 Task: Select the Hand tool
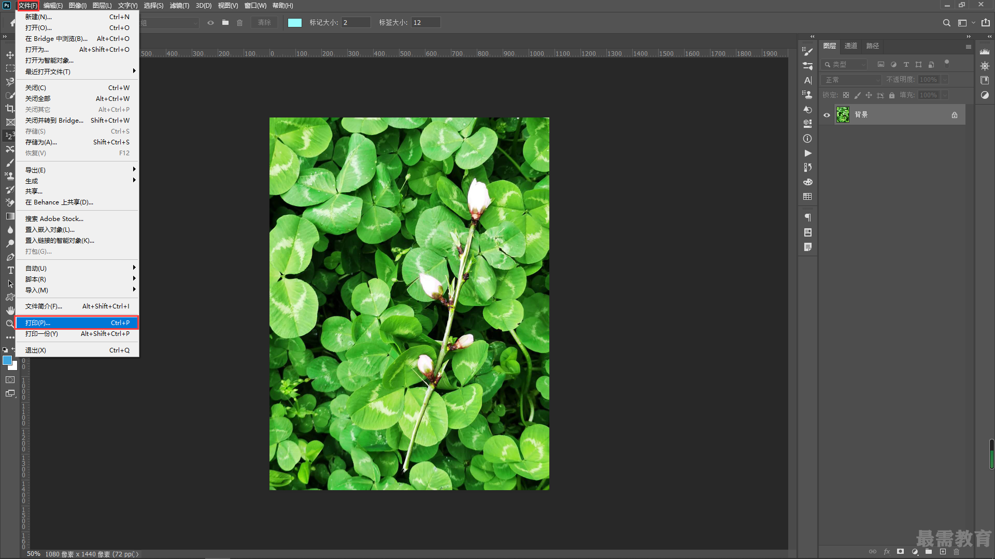[x=10, y=311]
